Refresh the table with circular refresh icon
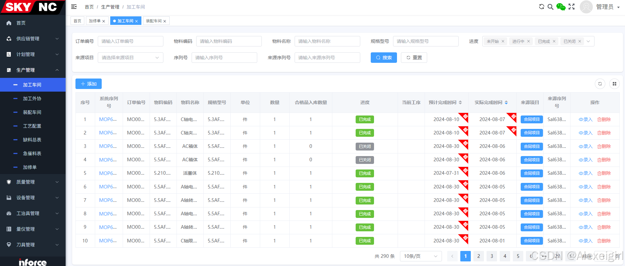 coord(600,84)
